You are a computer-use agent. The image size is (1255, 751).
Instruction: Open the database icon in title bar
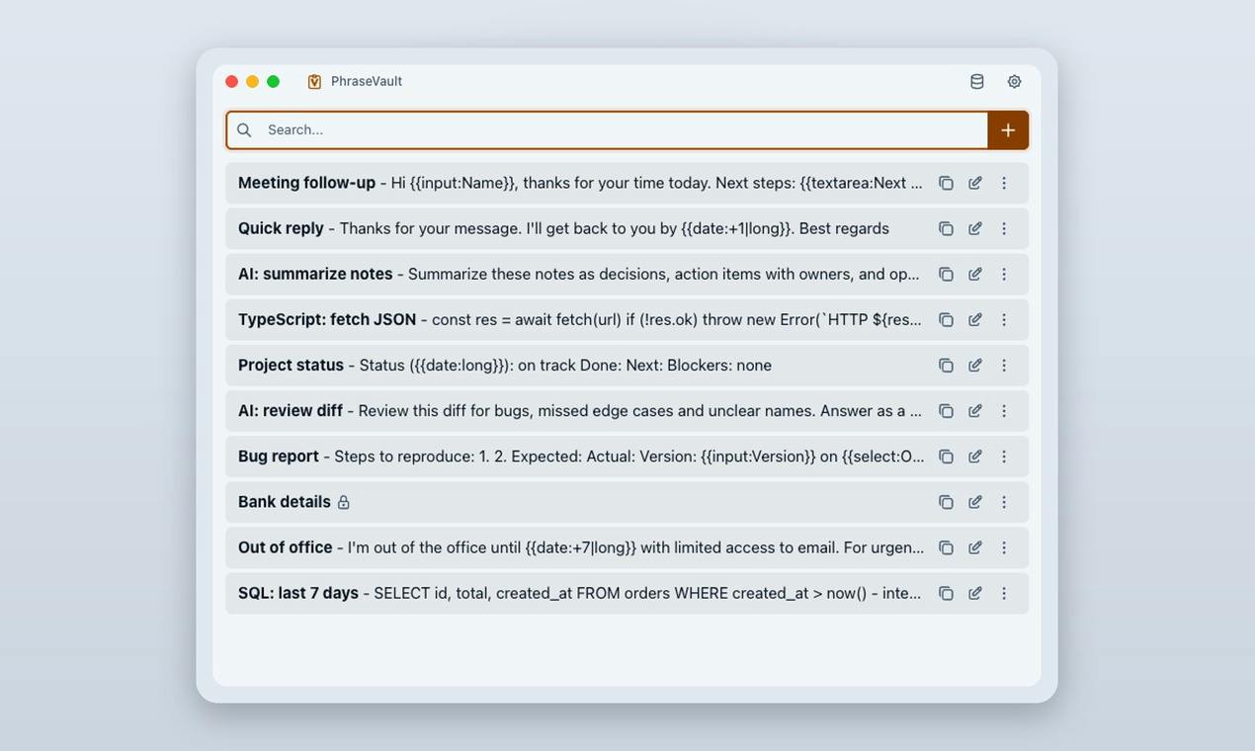(977, 82)
